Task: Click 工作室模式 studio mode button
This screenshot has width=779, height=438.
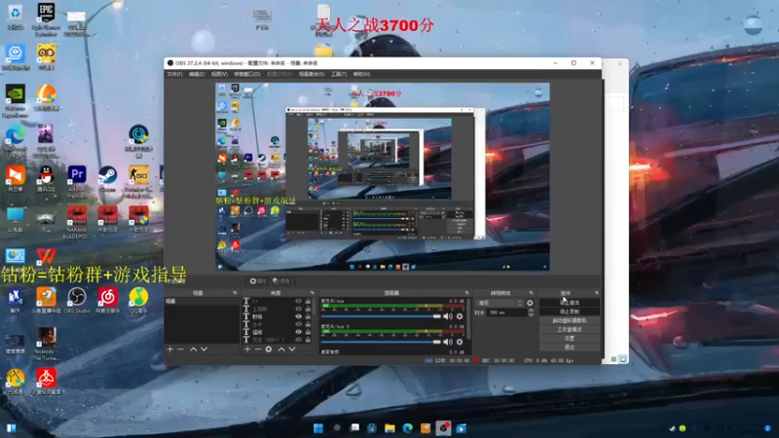Action: click(x=570, y=329)
